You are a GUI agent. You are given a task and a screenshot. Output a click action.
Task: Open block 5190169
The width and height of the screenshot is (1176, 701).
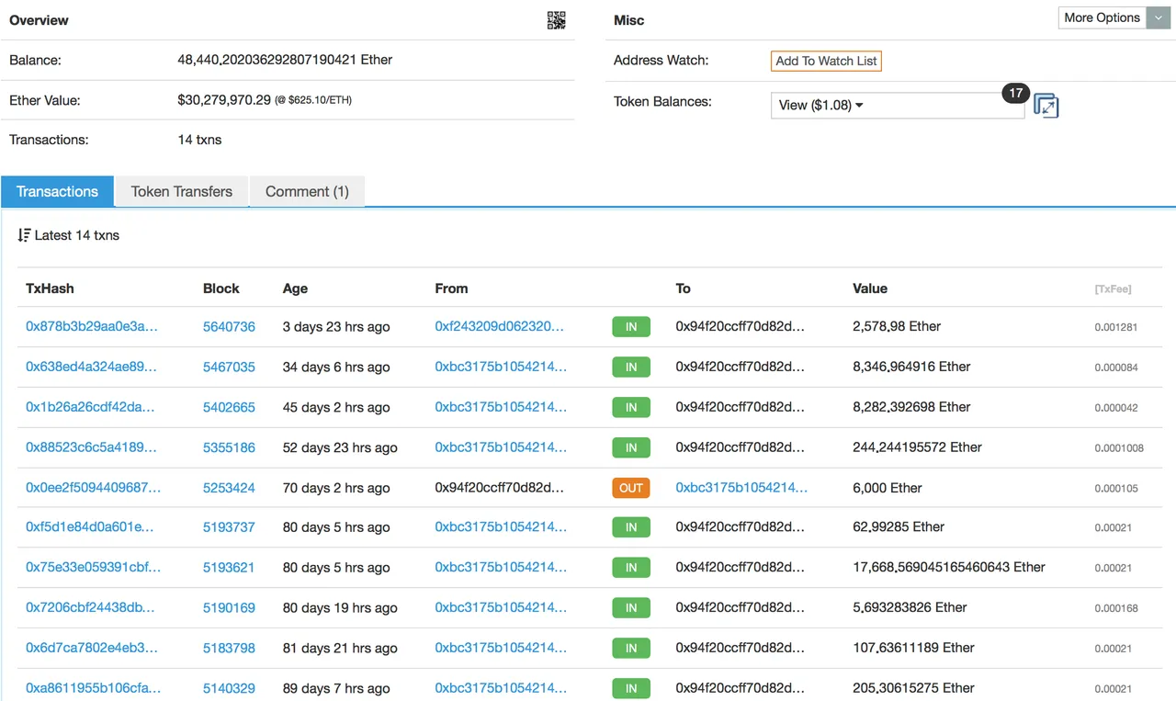coord(229,607)
